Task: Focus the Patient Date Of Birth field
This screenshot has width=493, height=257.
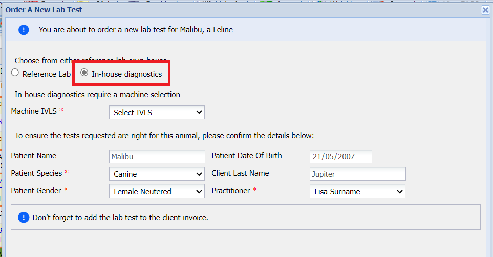Action: coord(340,157)
